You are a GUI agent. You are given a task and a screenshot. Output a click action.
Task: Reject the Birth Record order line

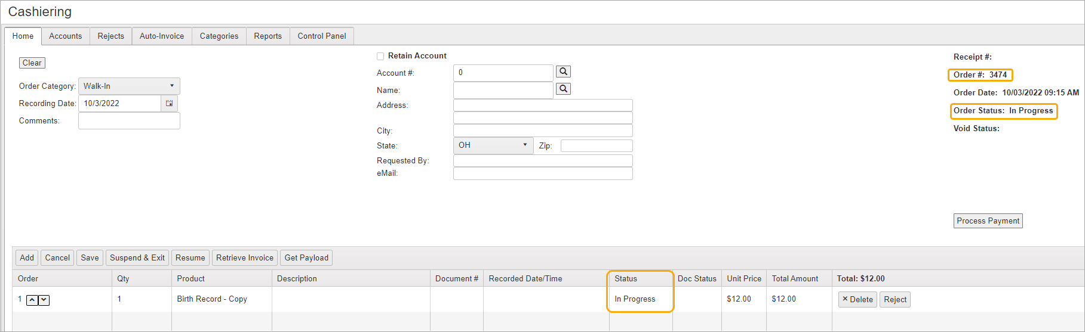pos(895,299)
